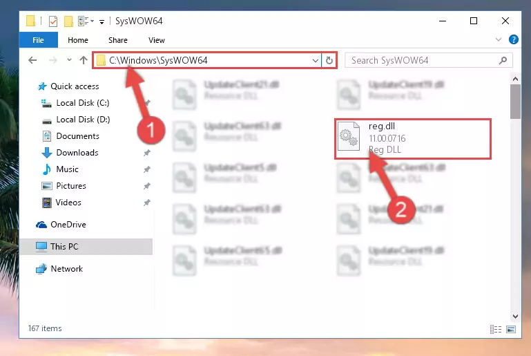Open the Help question mark icon
531x356 pixels.
513,39
